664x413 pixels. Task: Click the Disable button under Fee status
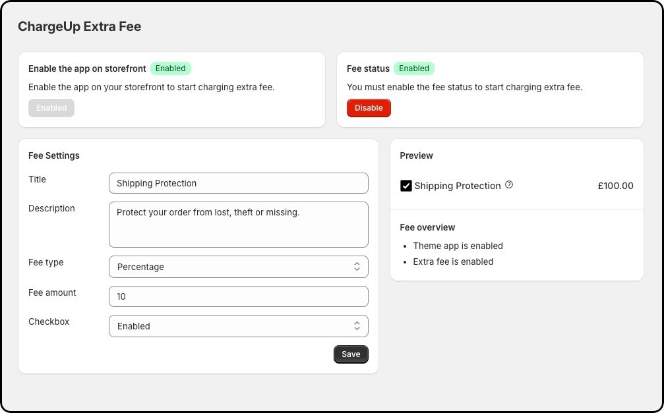369,108
